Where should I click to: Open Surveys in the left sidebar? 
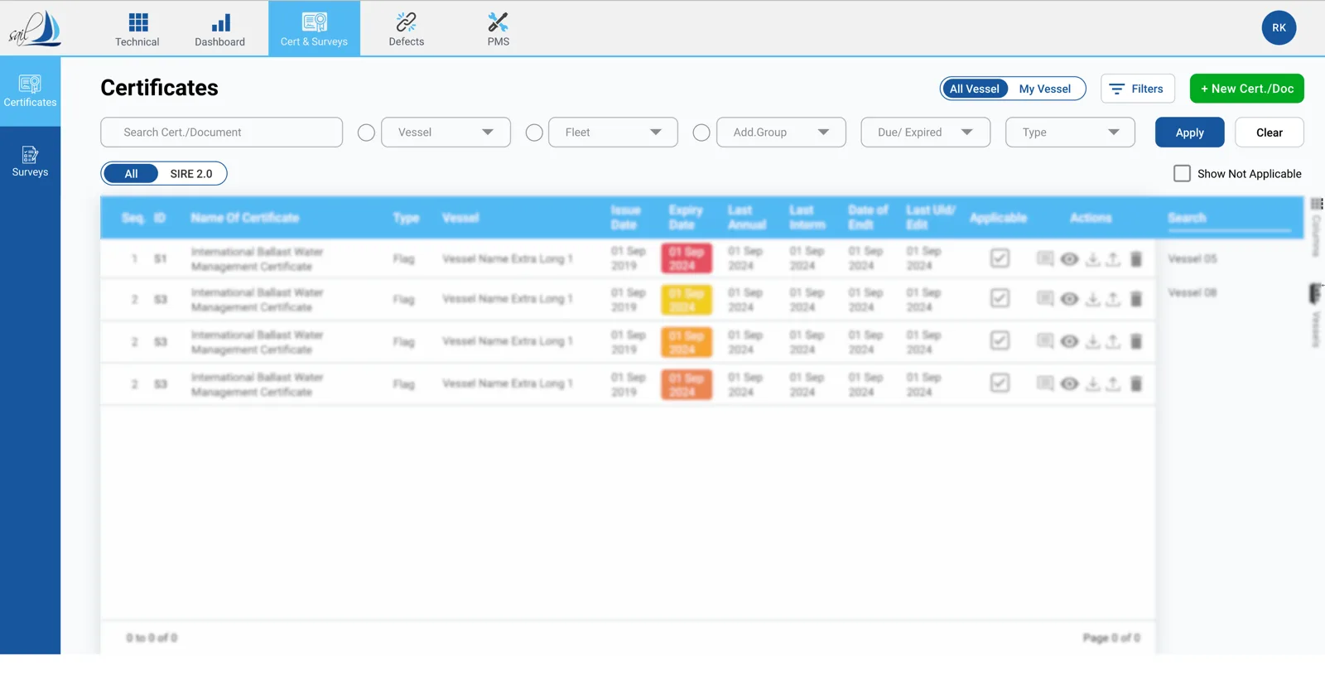click(x=30, y=161)
